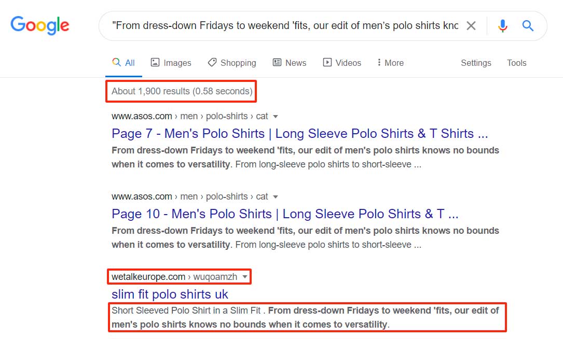Expand the More menu with three dots
Image resolution: width=563 pixels, height=339 pixels.
tap(390, 63)
